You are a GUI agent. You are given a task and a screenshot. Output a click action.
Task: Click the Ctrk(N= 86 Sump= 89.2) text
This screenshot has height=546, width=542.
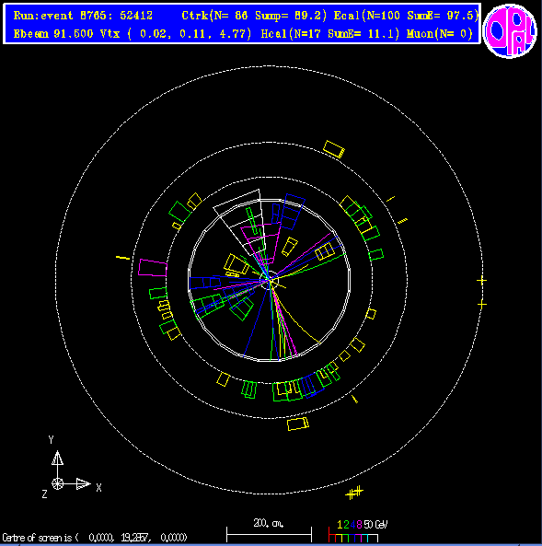255,16
